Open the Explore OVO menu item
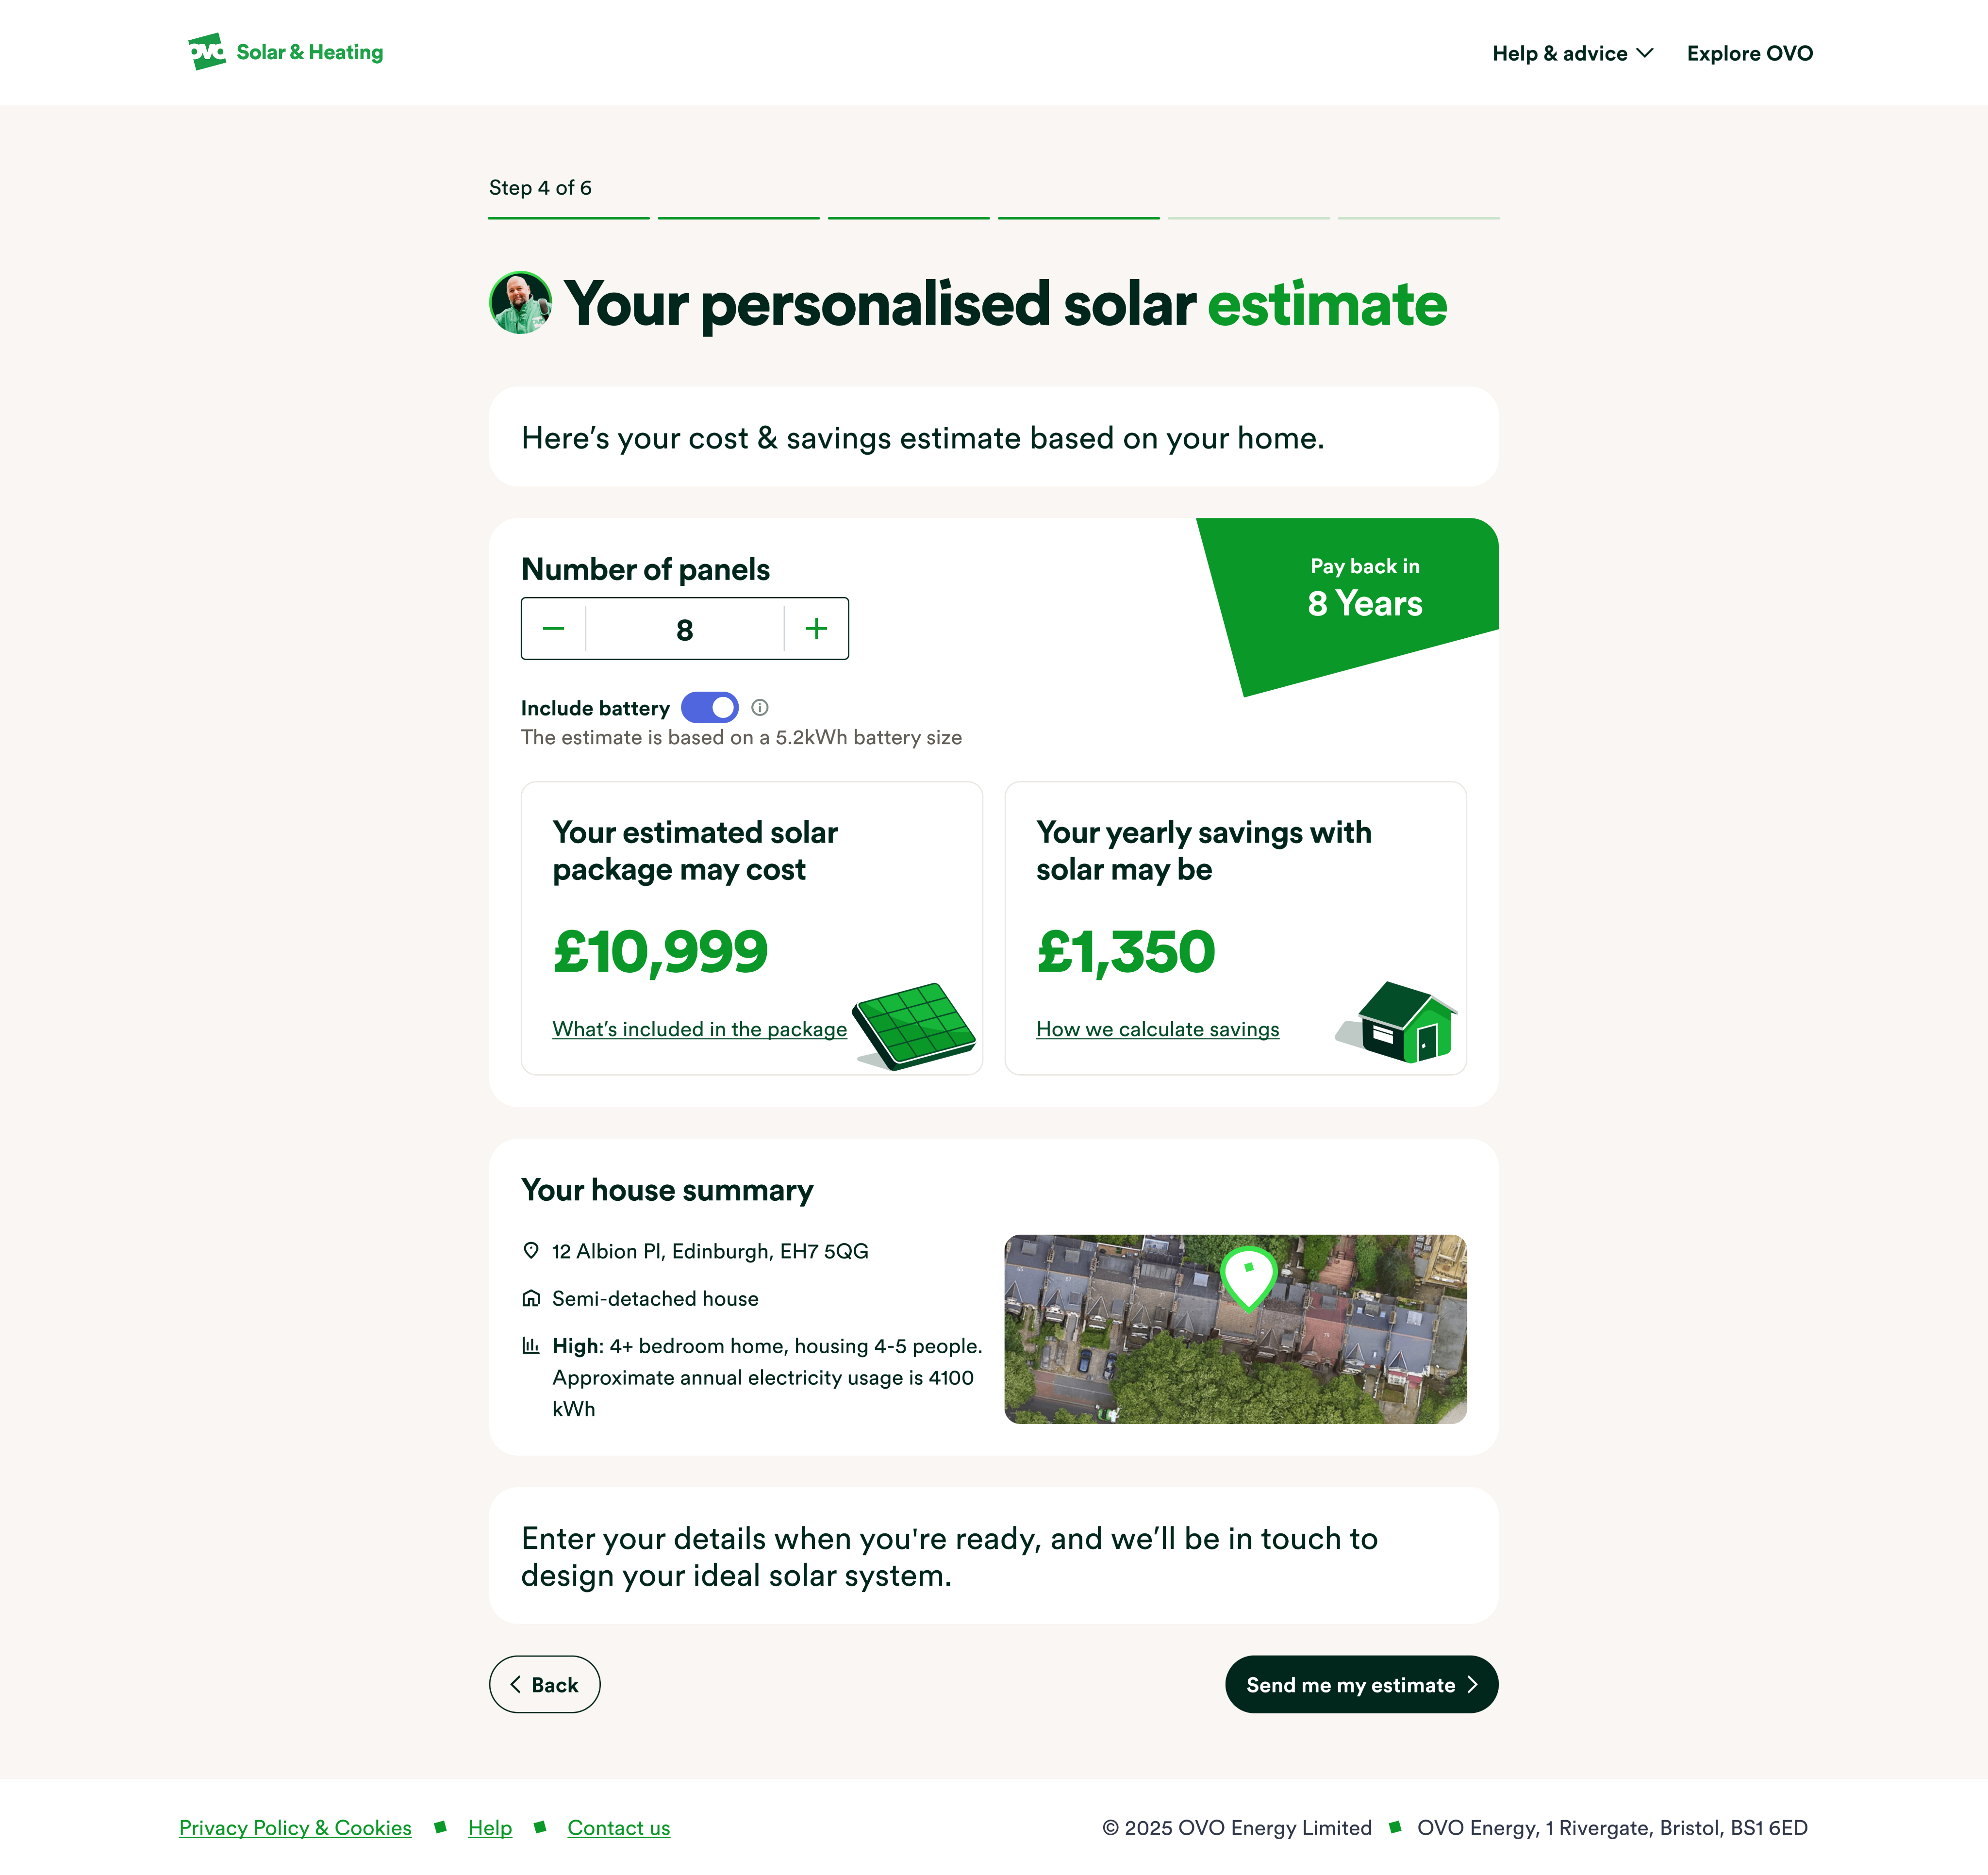This screenshot has height=1875, width=1988. 1749,53
